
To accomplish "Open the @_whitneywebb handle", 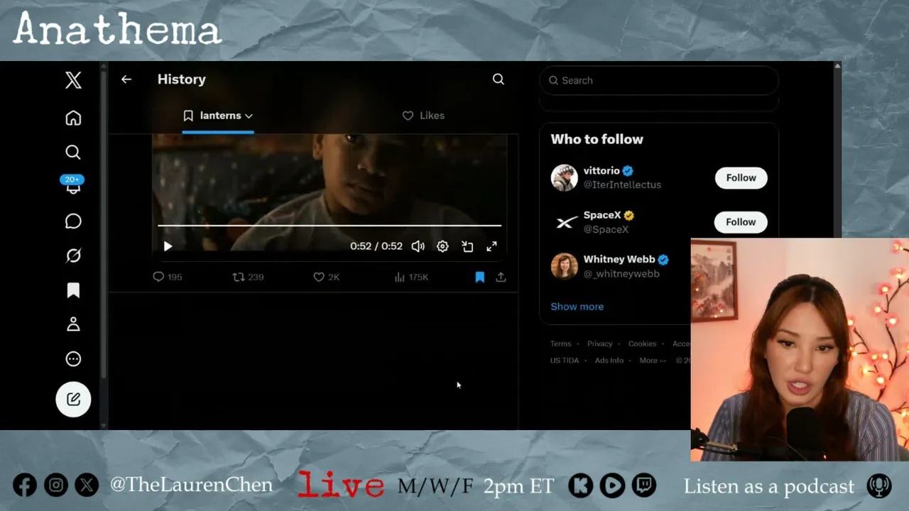I will pos(621,273).
